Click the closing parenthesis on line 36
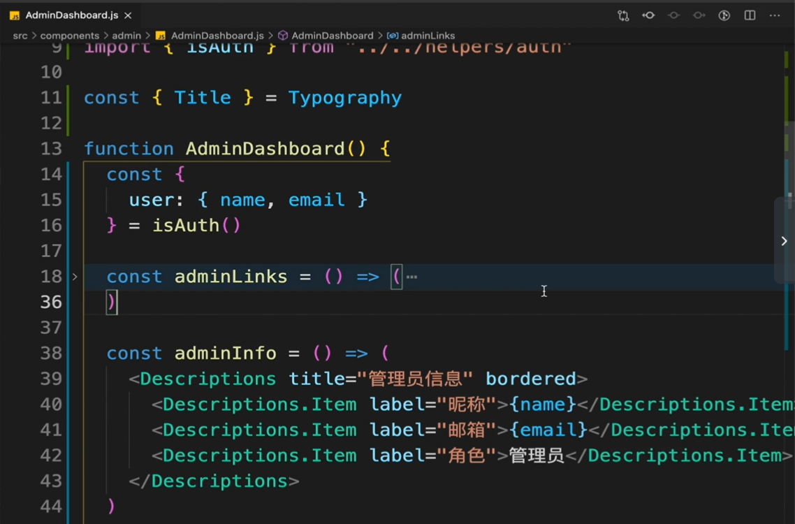Image resolution: width=795 pixels, height=524 pixels. (x=112, y=303)
